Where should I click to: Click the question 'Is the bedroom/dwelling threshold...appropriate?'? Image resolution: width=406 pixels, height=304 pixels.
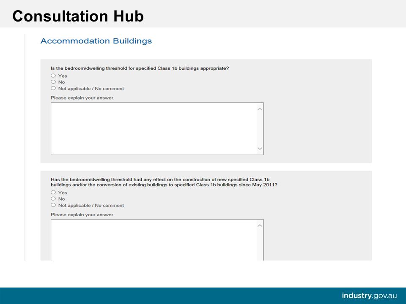click(140, 68)
